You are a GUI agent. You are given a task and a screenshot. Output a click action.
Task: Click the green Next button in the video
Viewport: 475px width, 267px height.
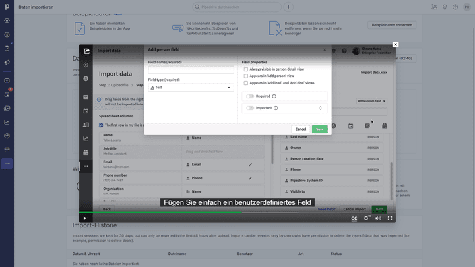pos(379,209)
